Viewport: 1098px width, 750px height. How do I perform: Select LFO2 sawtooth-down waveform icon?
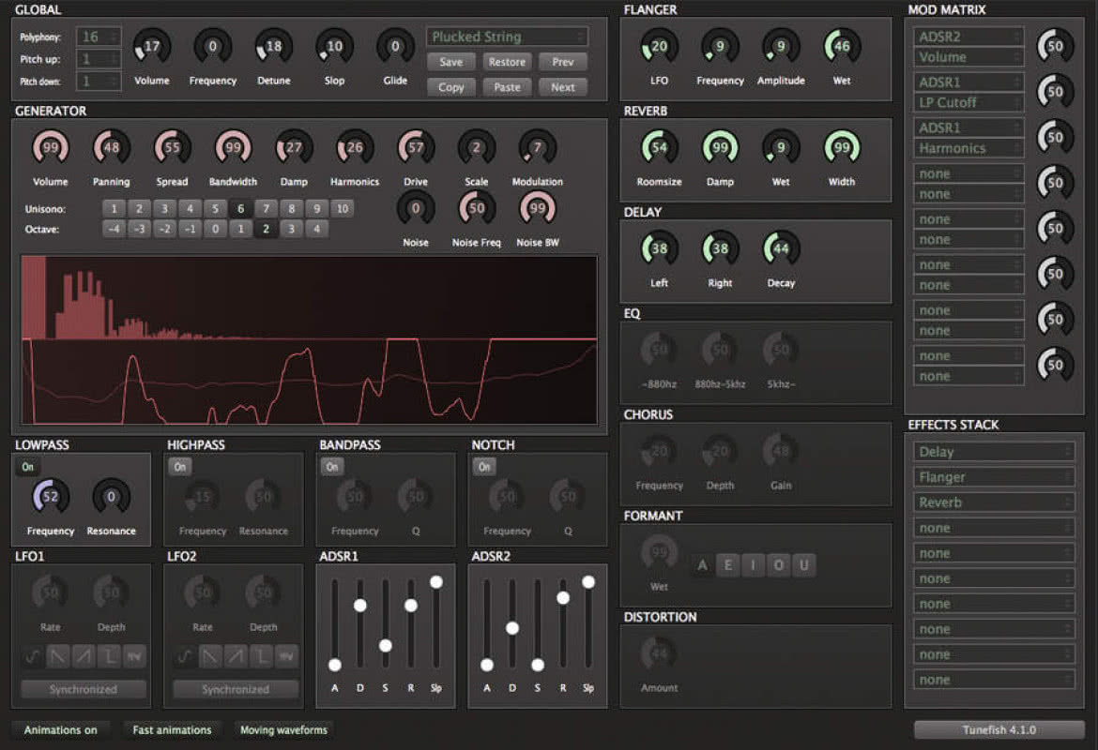[x=210, y=656]
